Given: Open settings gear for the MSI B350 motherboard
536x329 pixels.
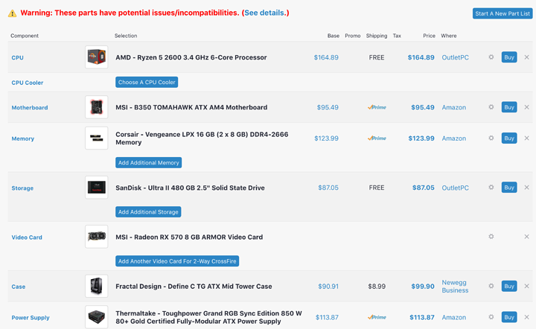Looking at the screenshot, I should pos(491,107).
